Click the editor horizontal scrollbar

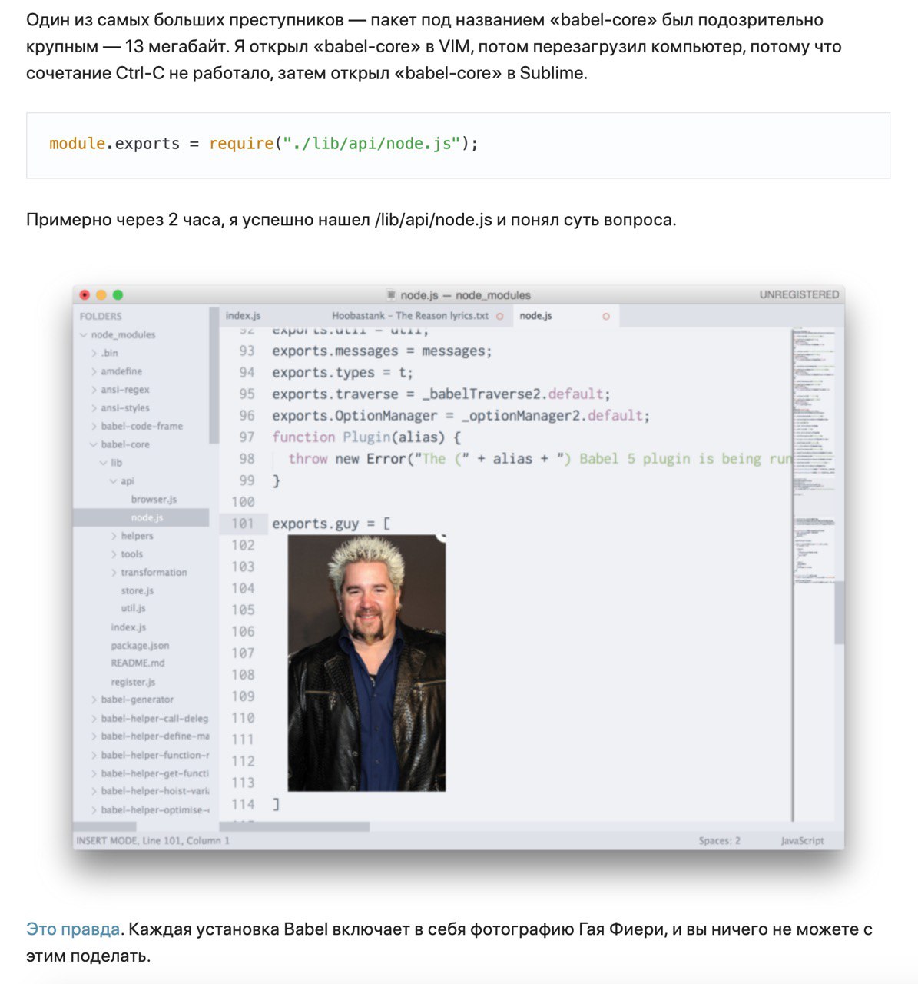294,827
